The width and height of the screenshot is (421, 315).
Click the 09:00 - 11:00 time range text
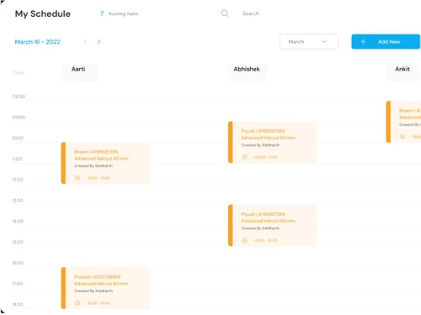(x=266, y=157)
